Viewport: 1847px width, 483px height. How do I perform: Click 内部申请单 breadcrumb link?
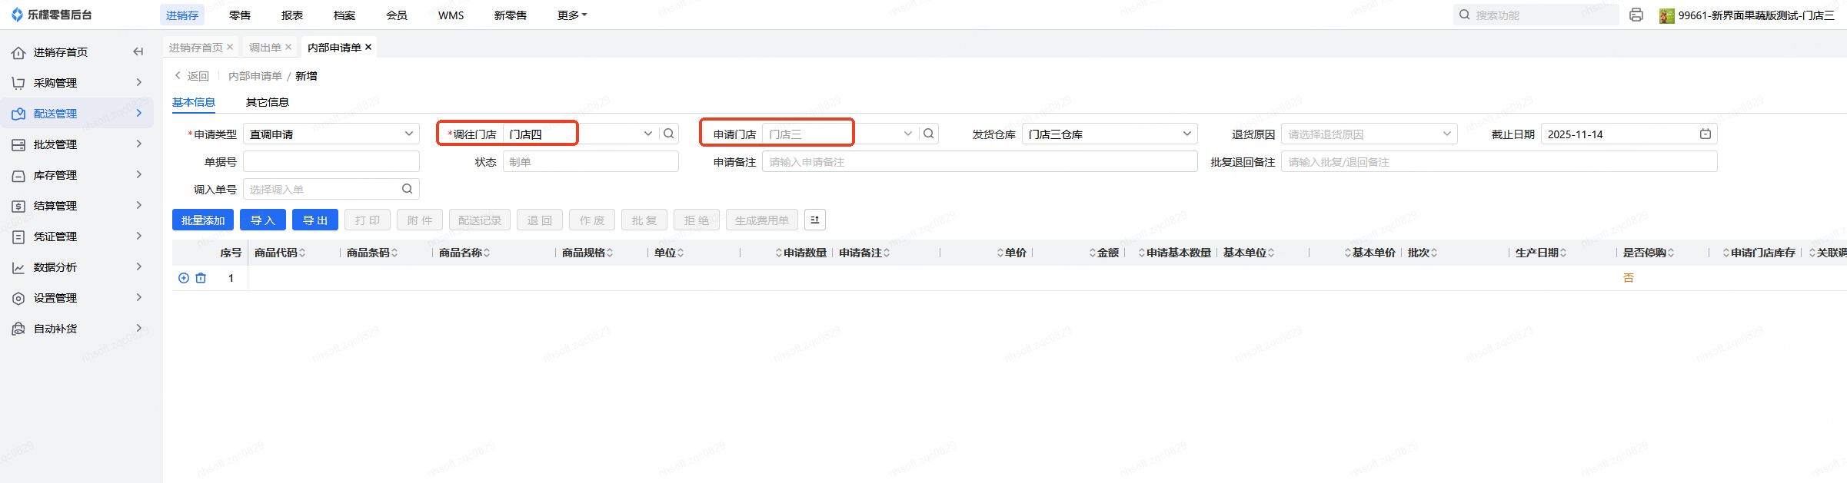pyautogui.click(x=255, y=76)
